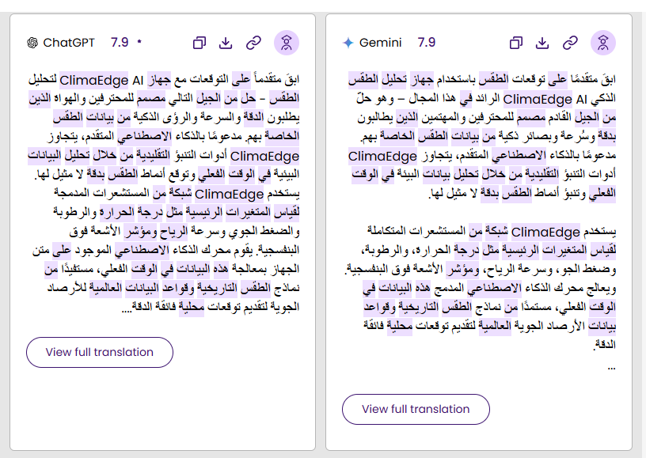Download the Gemini translation
646x458 pixels.
click(x=542, y=43)
